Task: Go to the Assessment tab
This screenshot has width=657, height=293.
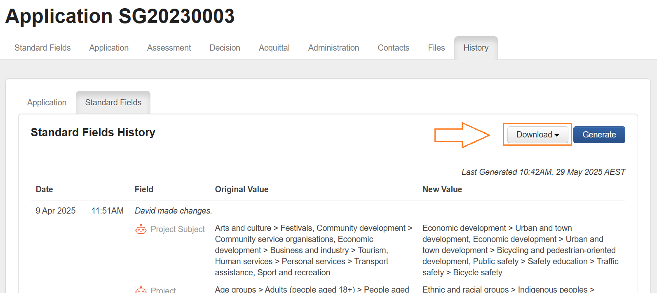Action: [169, 48]
